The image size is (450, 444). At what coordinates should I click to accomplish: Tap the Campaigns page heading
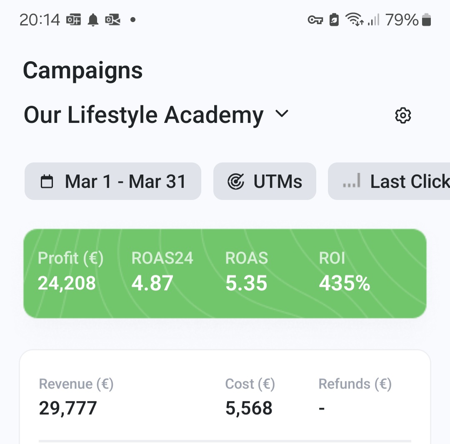[82, 70]
